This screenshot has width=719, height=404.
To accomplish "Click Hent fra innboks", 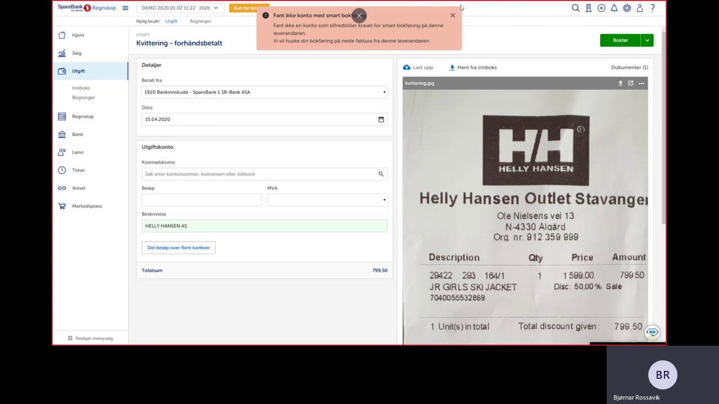I will pyautogui.click(x=473, y=67).
